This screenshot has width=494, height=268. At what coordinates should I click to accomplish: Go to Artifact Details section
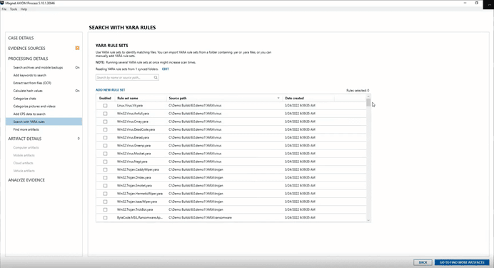pos(25,139)
